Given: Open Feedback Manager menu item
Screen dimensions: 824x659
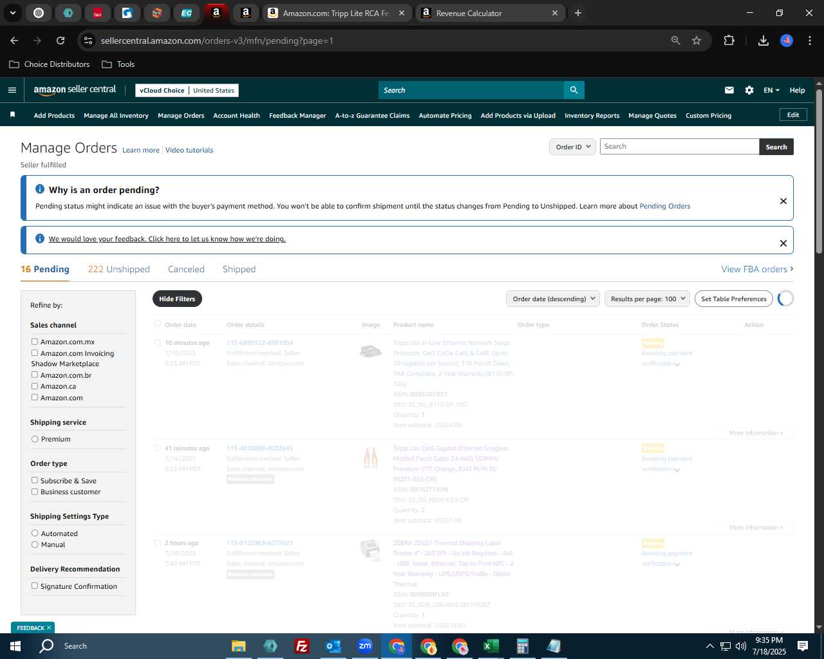Looking at the screenshot, I should 297,116.
